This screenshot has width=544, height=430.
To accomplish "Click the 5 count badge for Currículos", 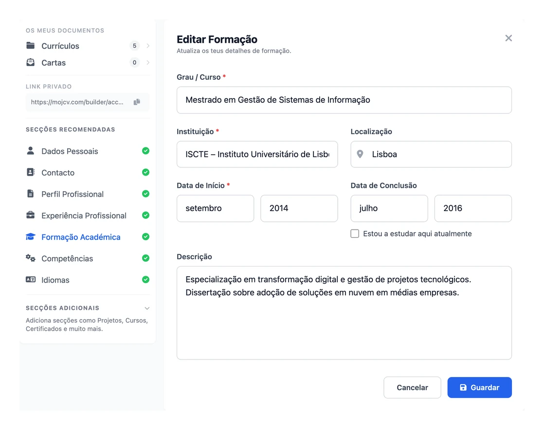I will pyautogui.click(x=135, y=46).
